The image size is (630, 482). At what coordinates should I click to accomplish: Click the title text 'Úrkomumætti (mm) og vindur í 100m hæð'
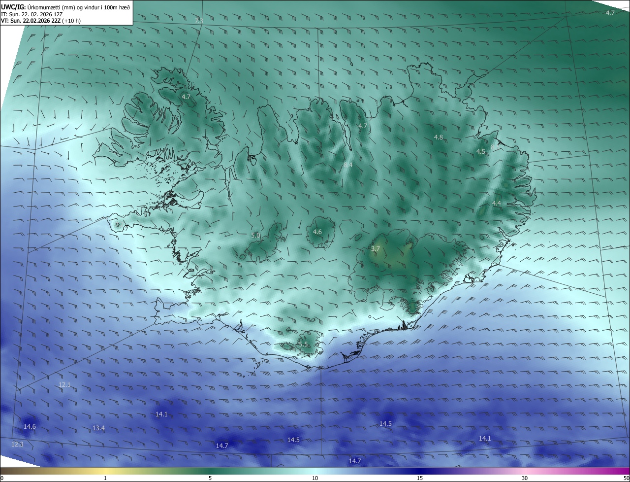78,7
